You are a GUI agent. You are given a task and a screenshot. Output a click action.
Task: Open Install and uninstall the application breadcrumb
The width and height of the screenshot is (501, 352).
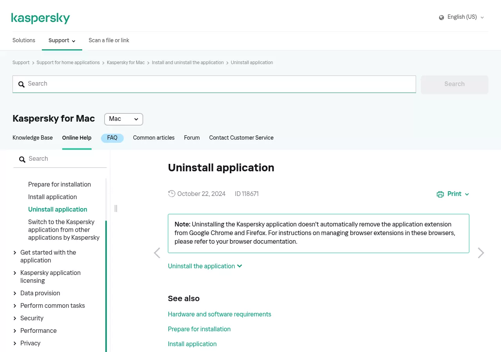188,63
